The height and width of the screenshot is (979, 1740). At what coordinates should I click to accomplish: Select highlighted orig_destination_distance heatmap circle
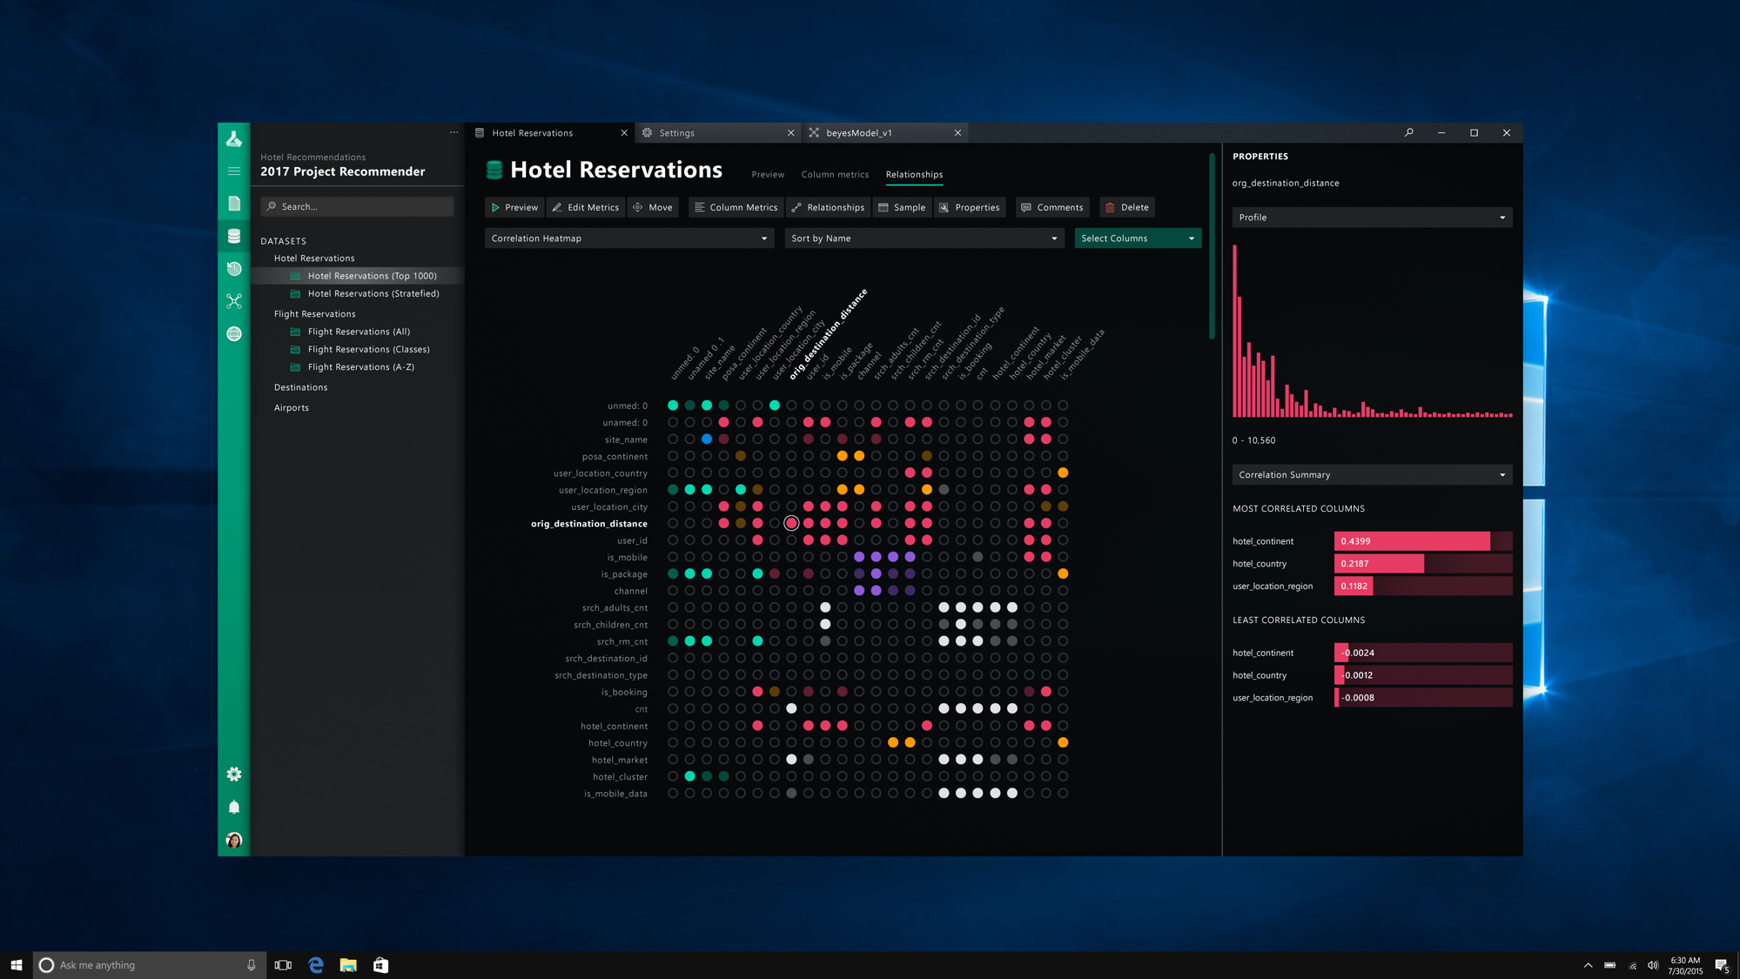(x=791, y=523)
